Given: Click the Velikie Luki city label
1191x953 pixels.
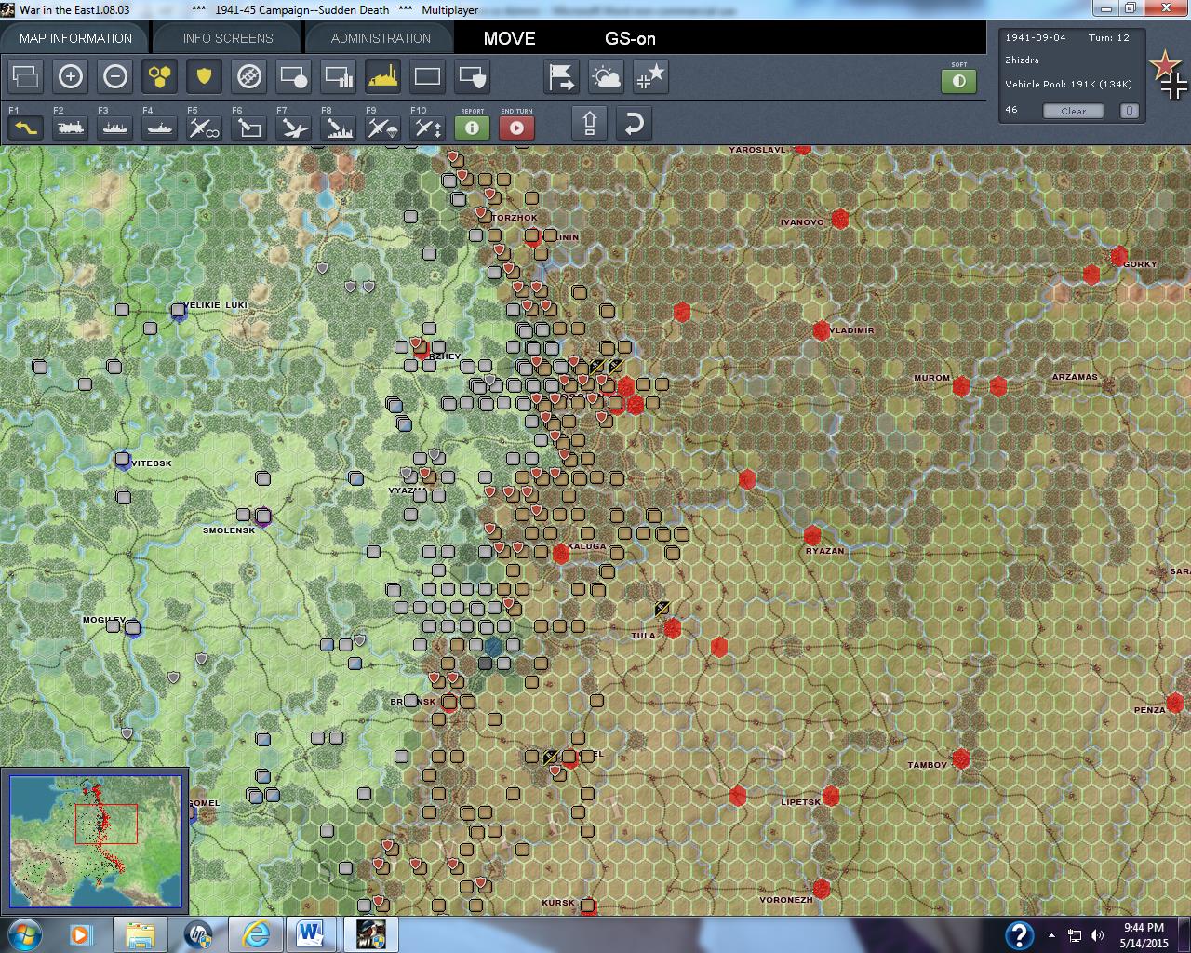Looking at the screenshot, I should 215,305.
